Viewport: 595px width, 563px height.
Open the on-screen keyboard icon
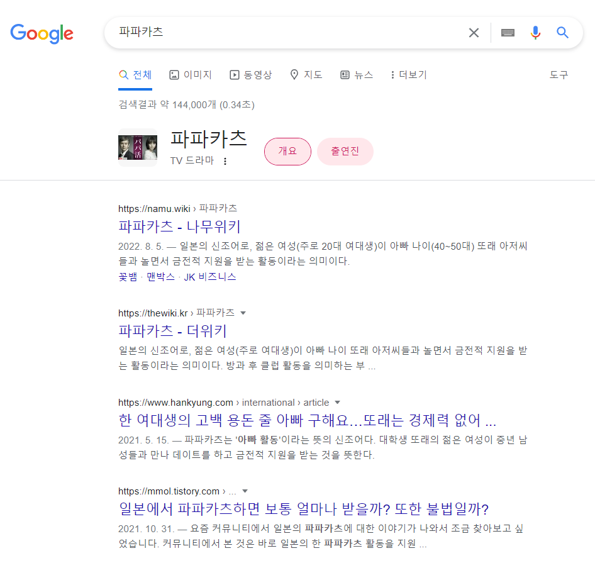coord(508,33)
